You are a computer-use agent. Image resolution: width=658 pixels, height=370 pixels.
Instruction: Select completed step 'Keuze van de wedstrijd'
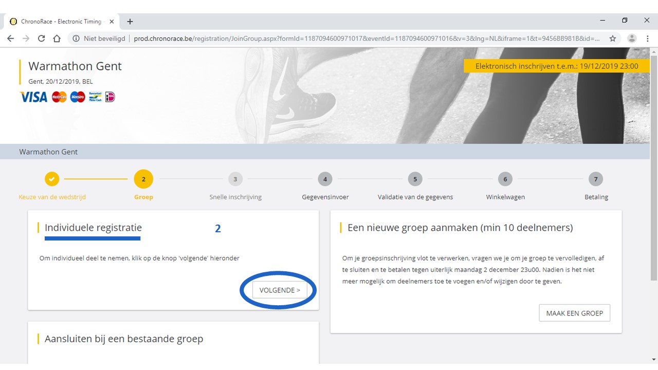click(x=52, y=179)
